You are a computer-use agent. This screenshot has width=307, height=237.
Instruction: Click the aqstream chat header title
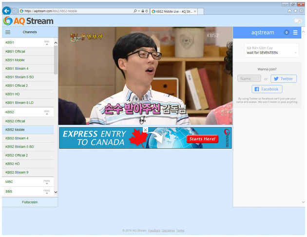(263, 33)
